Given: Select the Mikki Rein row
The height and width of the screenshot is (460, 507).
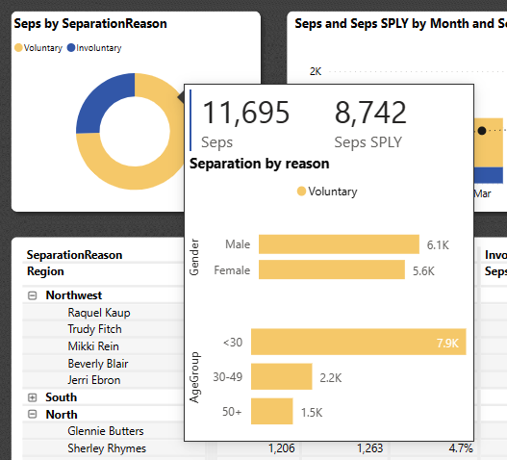Looking at the screenshot, I should pyautogui.click(x=93, y=346).
